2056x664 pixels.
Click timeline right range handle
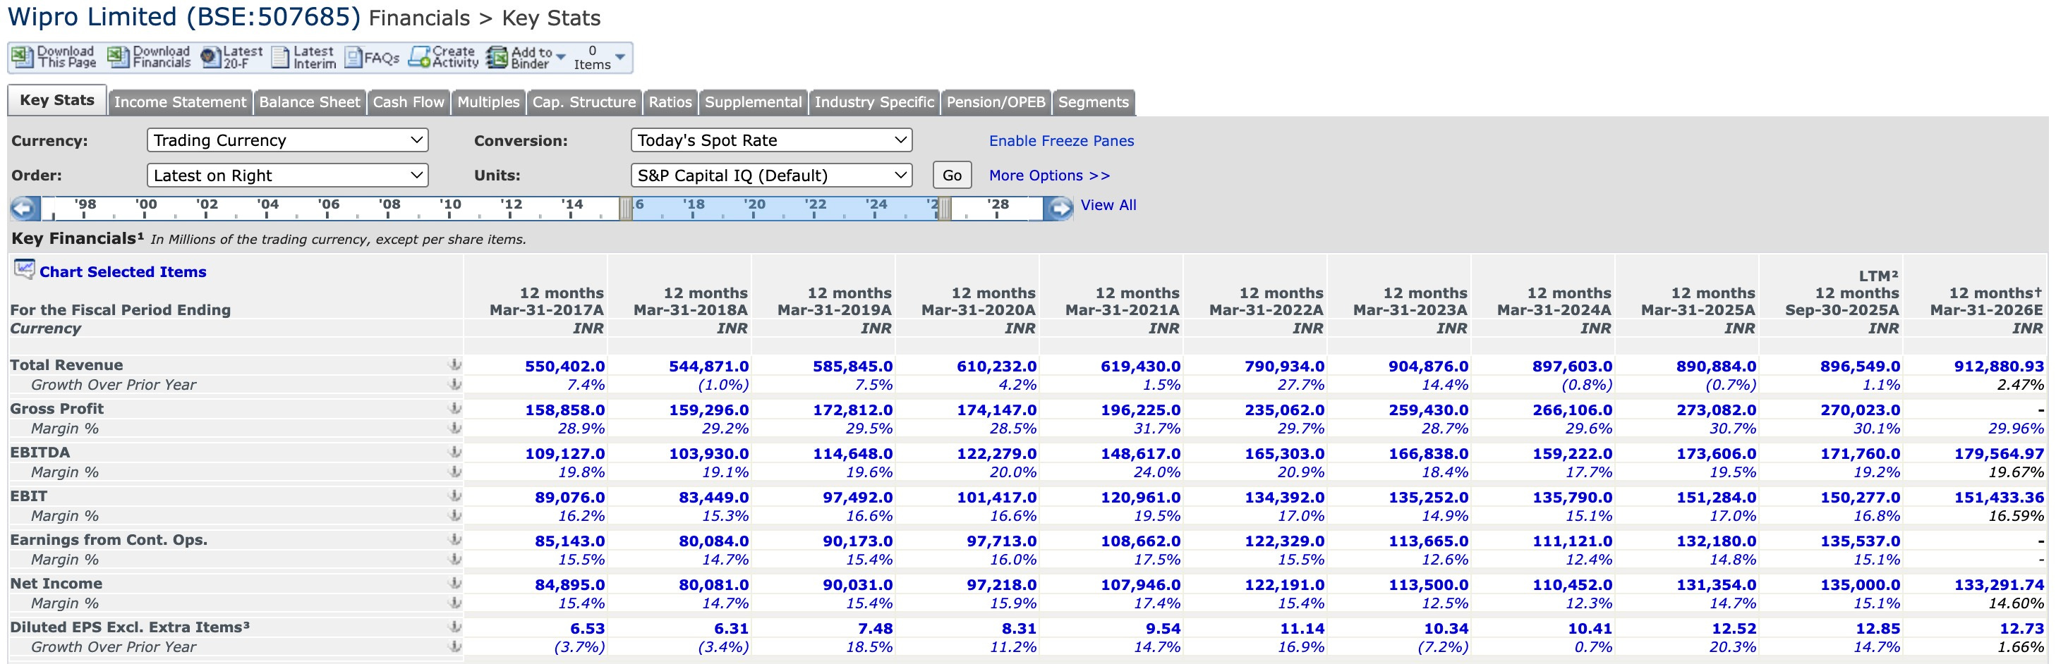pos(945,209)
